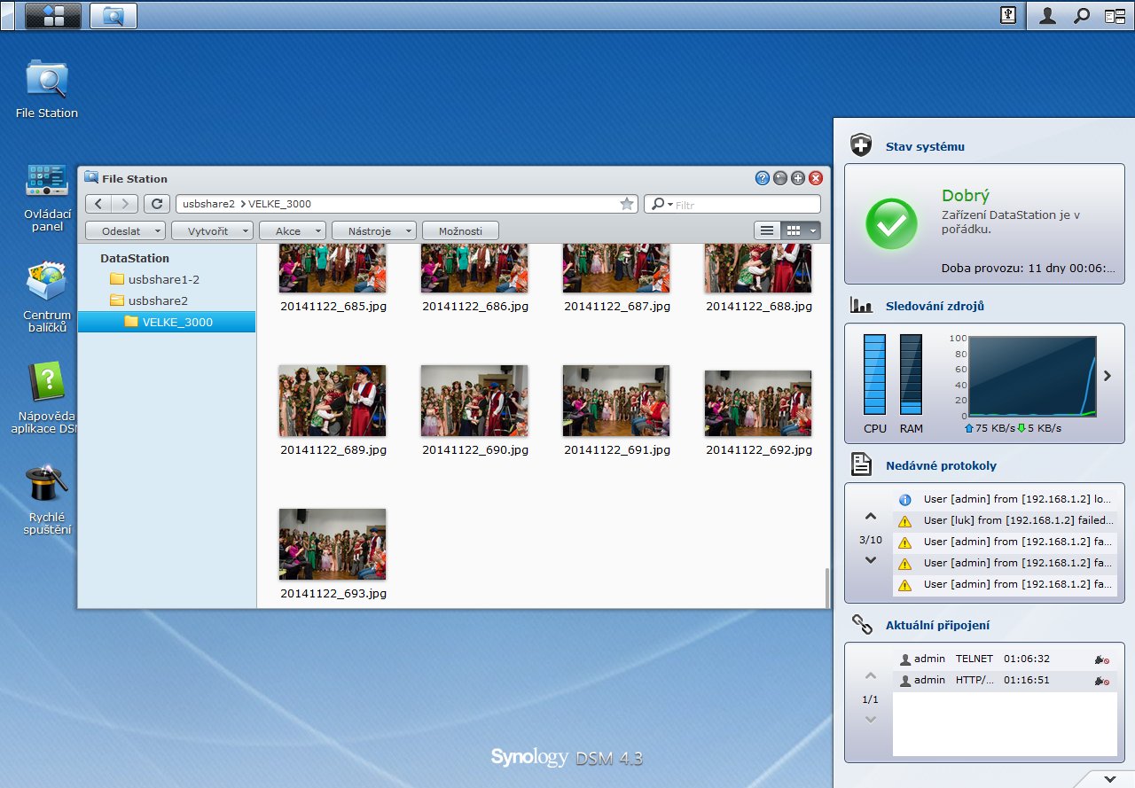Open Nápověda aplikace DSM desktop icon
Image resolution: width=1135 pixels, height=788 pixels.
pyautogui.click(x=44, y=398)
